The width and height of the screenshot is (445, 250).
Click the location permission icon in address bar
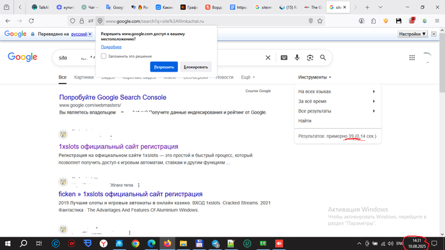[x=100, y=21]
